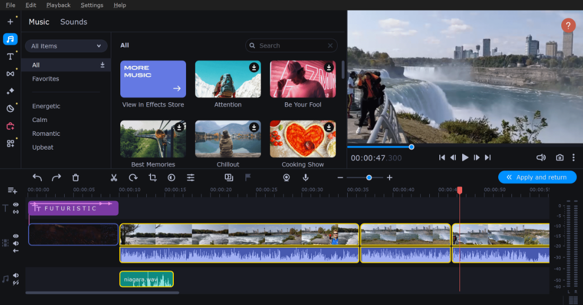The image size is (583, 305).
Task: Select the Calm music category
Action: point(39,120)
